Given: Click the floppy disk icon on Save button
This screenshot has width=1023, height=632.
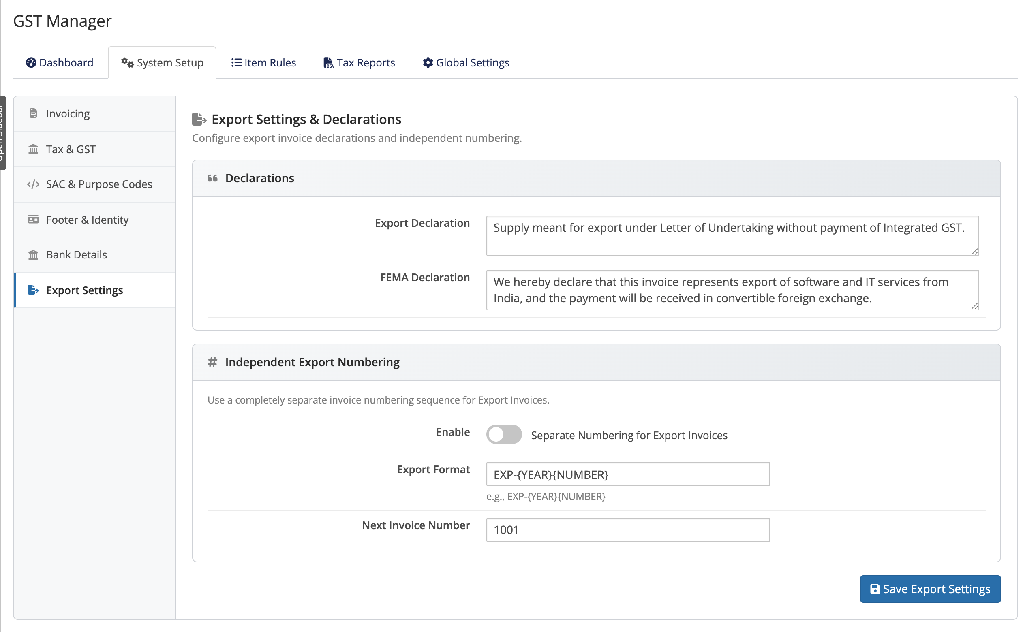Looking at the screenshot, I should 875,589.
